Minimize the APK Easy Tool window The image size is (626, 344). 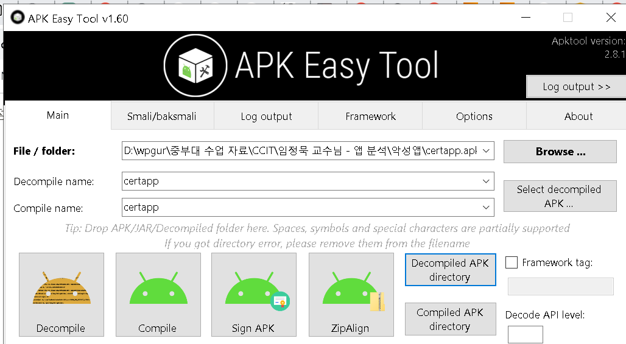[x=526, y=18]
